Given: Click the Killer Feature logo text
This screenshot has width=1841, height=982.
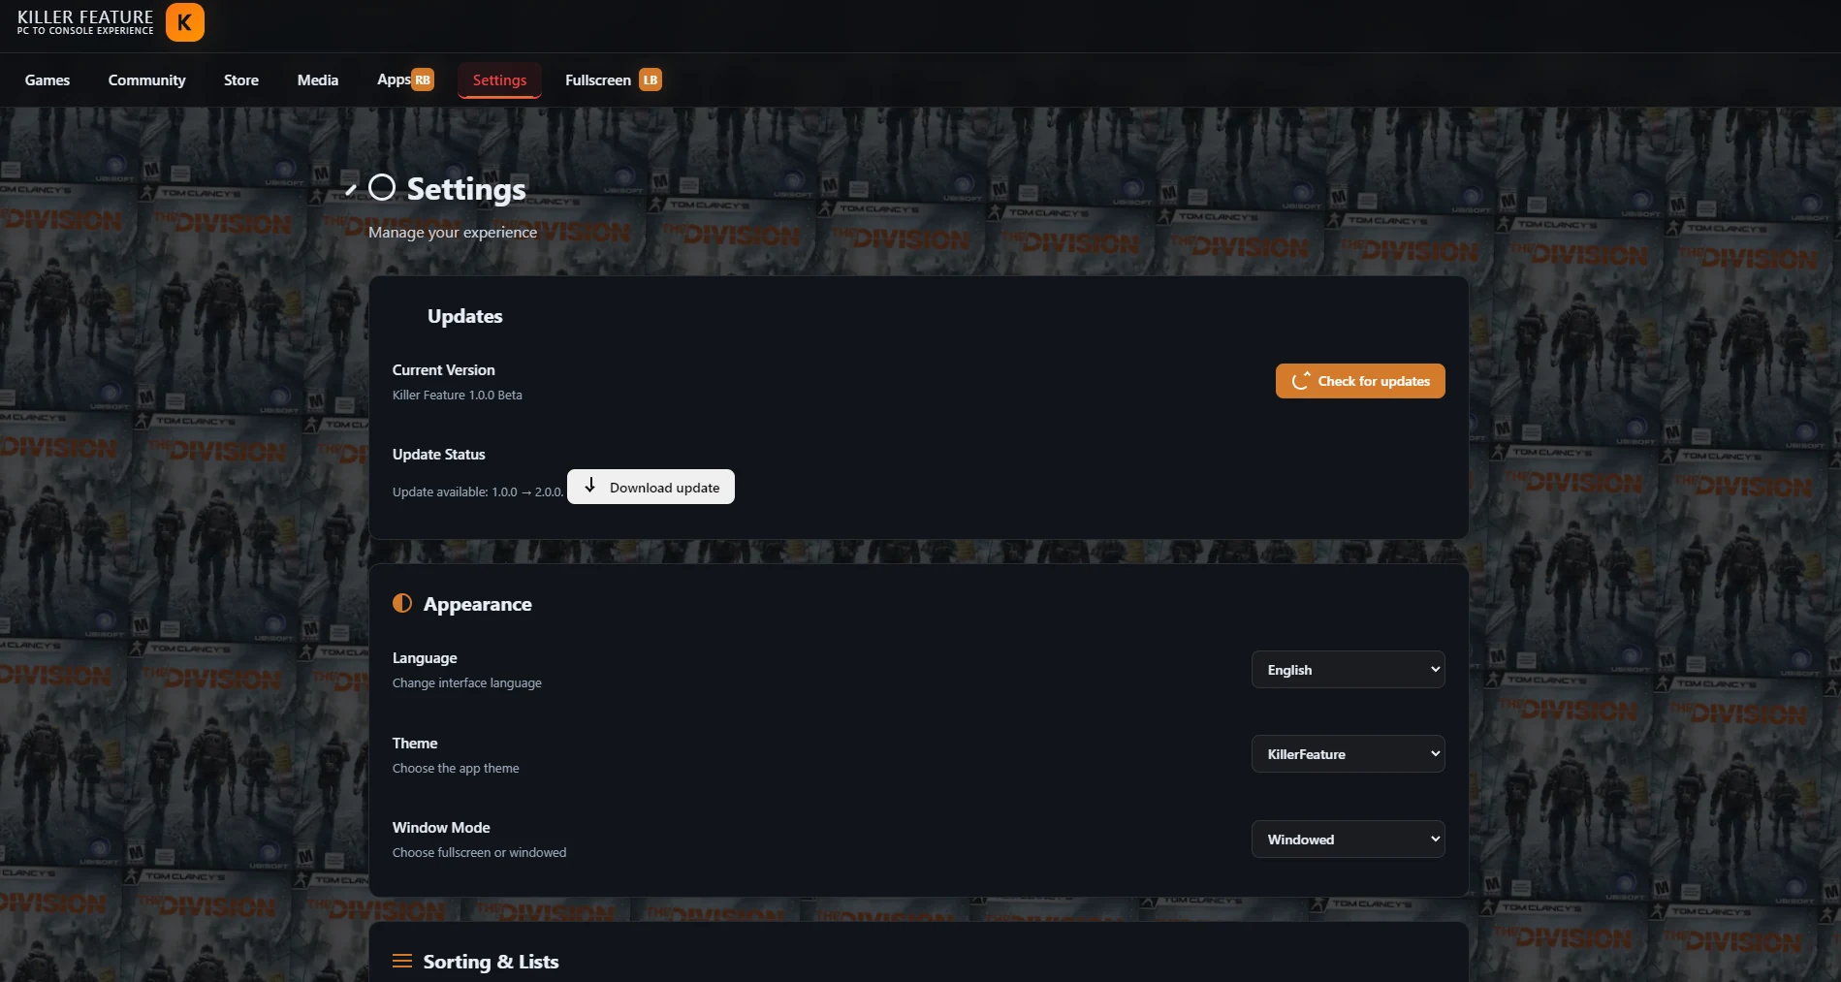Looking at the screenshot, I should [85, 22].
